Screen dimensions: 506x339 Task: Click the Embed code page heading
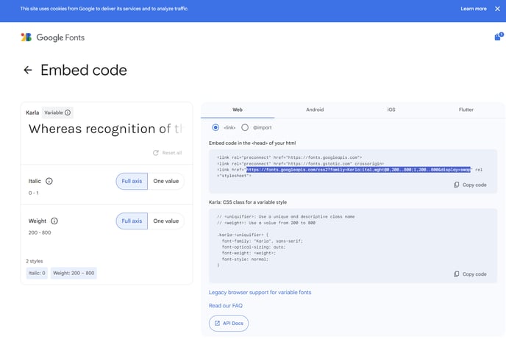[84, 70]
